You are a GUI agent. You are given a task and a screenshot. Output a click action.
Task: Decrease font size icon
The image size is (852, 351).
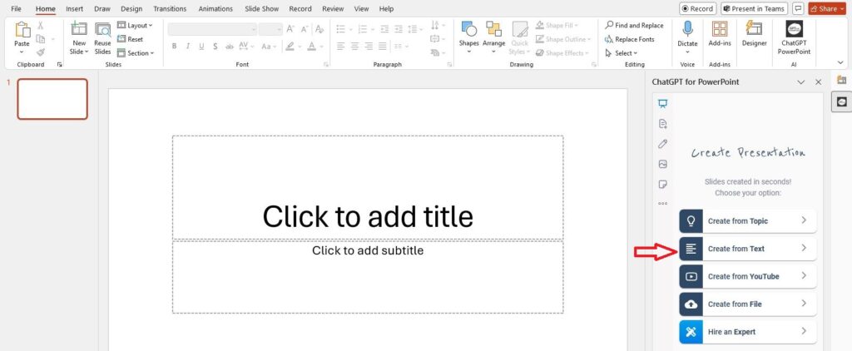pyautogui.click(x=305, y=29)
